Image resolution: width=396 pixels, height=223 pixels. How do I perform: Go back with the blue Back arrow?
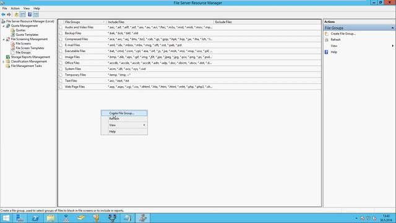click(x=3, y=15)
